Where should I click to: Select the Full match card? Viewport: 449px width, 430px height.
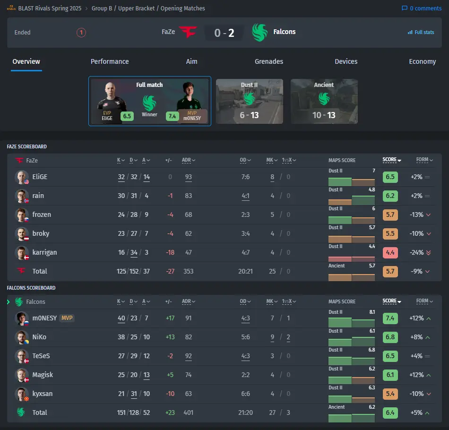click(150, 101)
